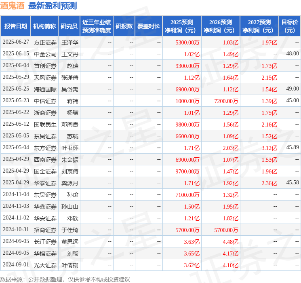Select the 3.65亿 profit value

point(192,253)
